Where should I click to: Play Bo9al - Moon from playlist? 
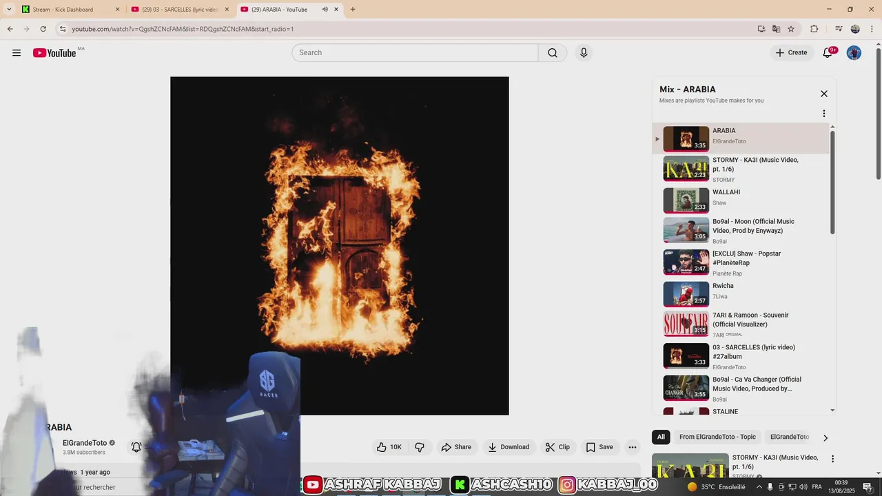(741, 231)
